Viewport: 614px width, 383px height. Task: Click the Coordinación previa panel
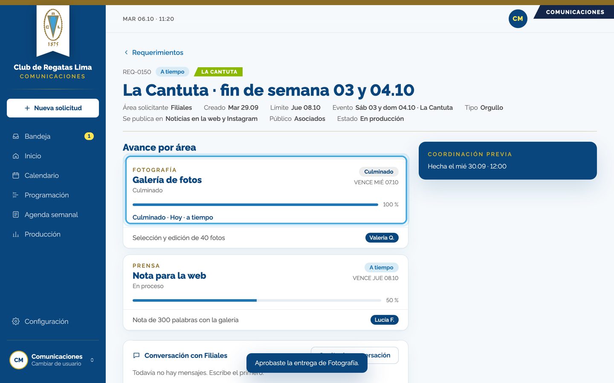point(508,160)
